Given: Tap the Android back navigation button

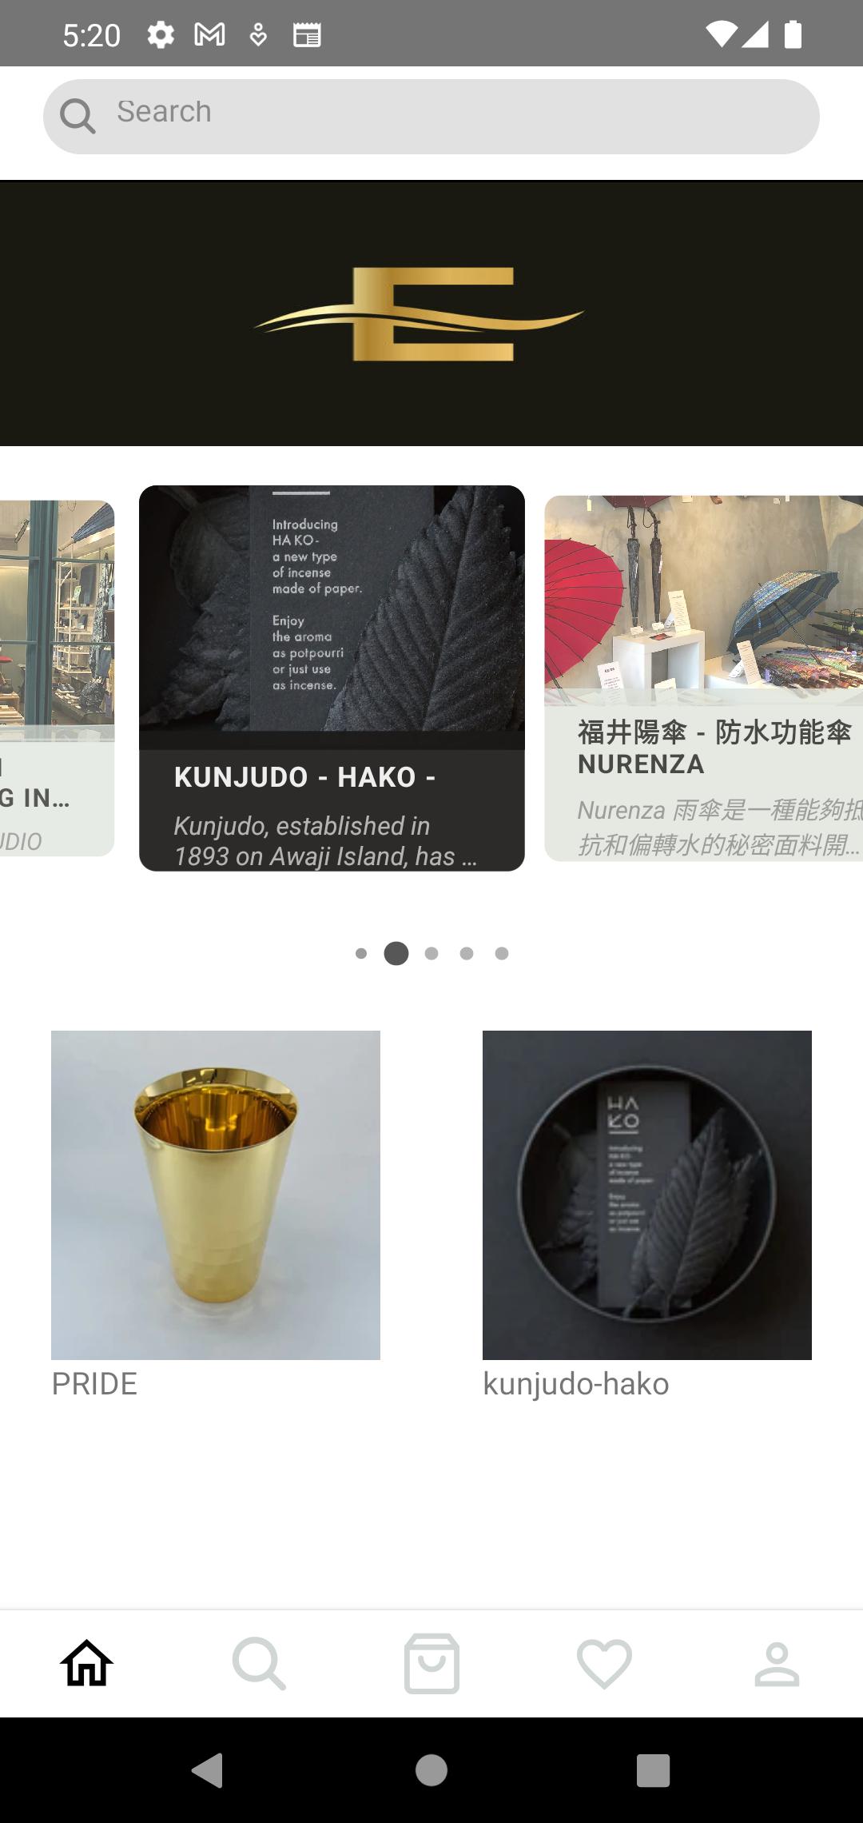Looking at the screenshot, I should click(x=208, y=1770).
